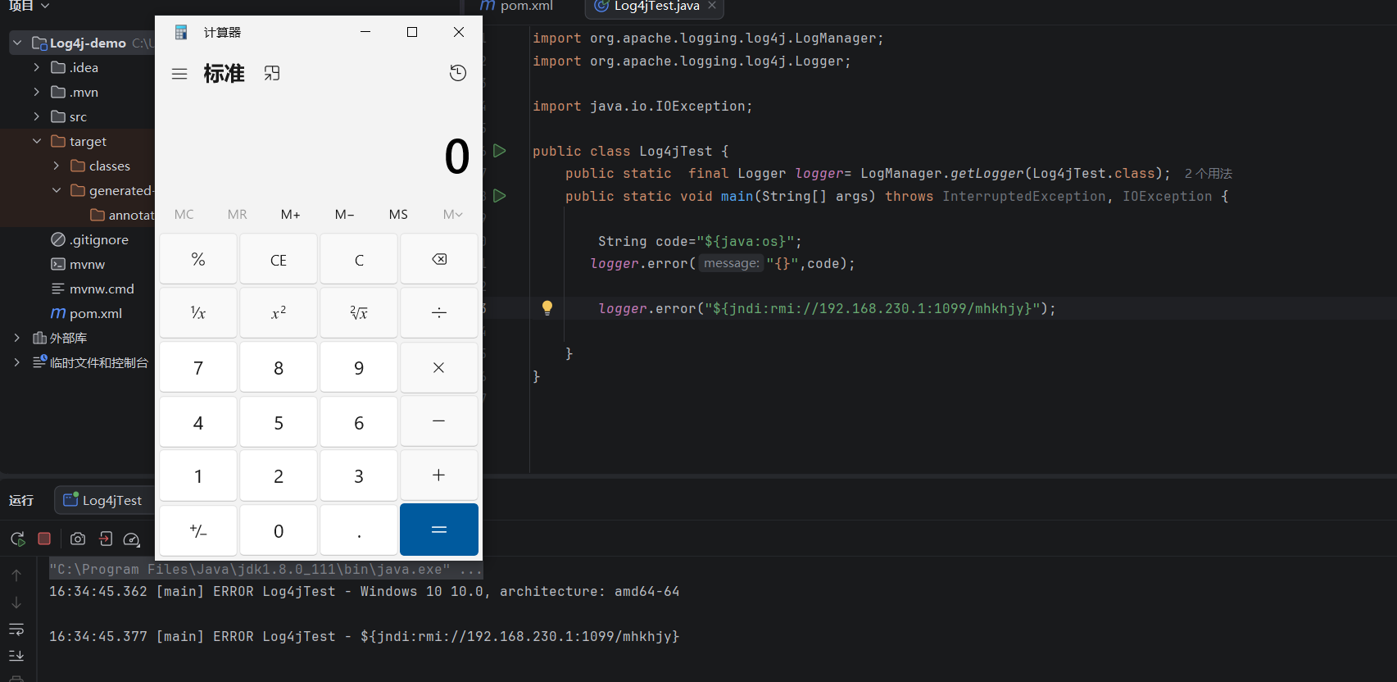The image size is (1397, 682).
Task: Click the minus key on calculator
Action: [439, 421]
